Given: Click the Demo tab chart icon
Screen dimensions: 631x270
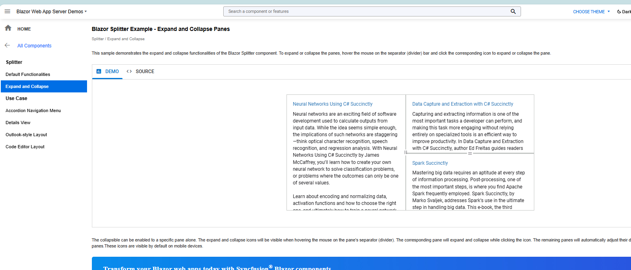Looking at the screenshot, I should 99,72.
